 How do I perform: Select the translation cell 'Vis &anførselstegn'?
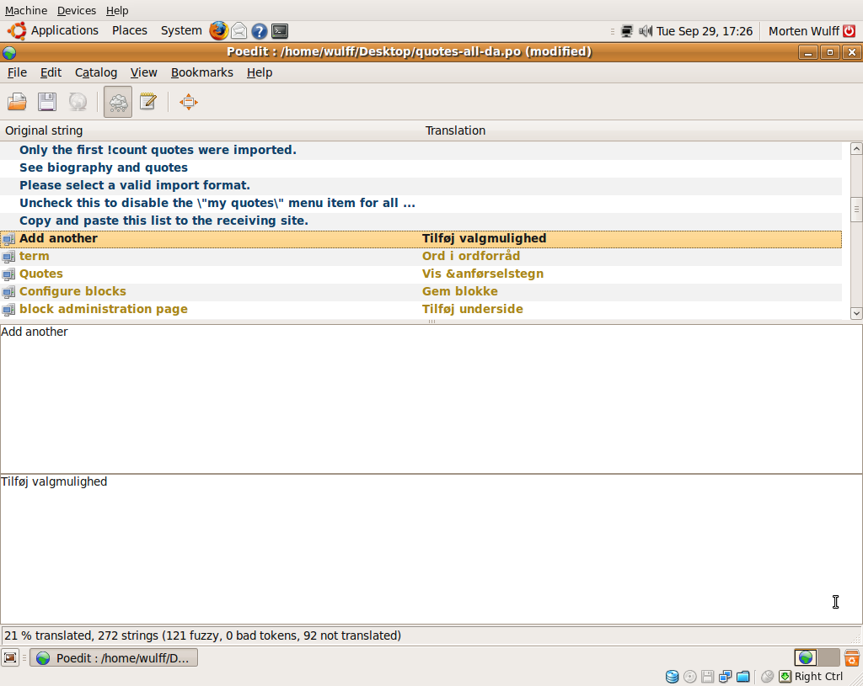pos(483,274)
